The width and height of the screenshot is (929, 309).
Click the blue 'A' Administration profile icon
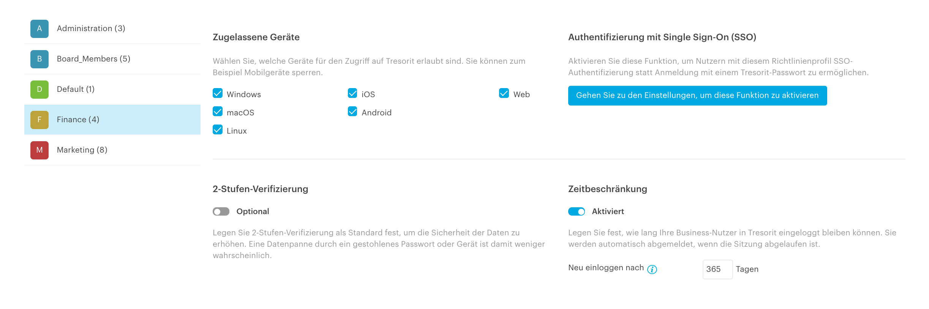click(39, 29)
